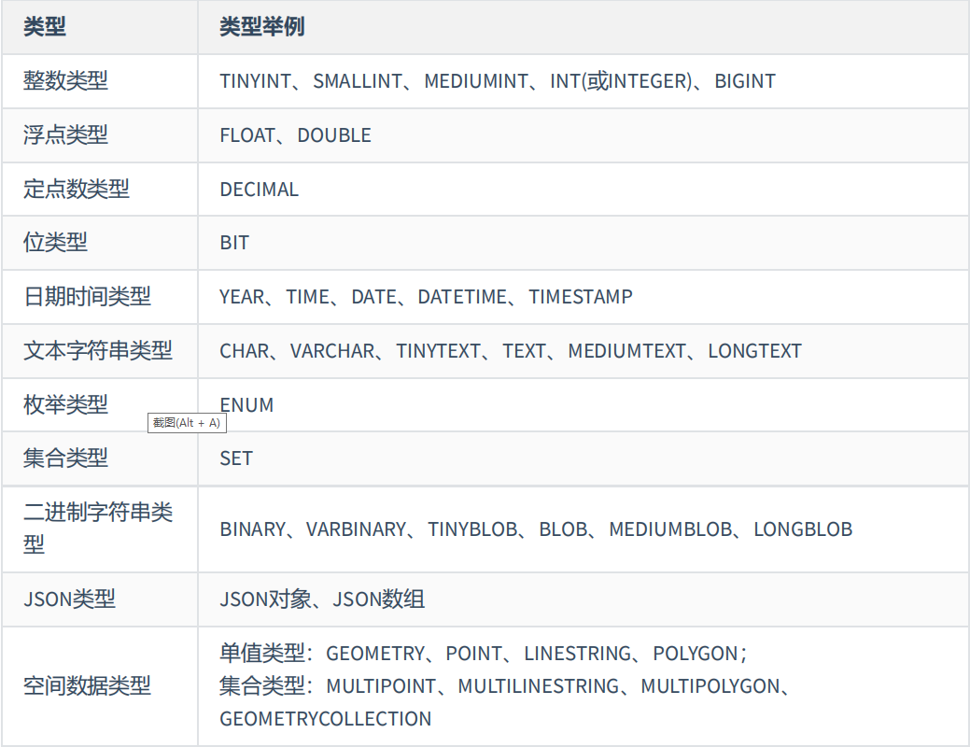Select the 浮点类型 cell
This screenshot has height=747, width=970.
(x=65, y=135)
